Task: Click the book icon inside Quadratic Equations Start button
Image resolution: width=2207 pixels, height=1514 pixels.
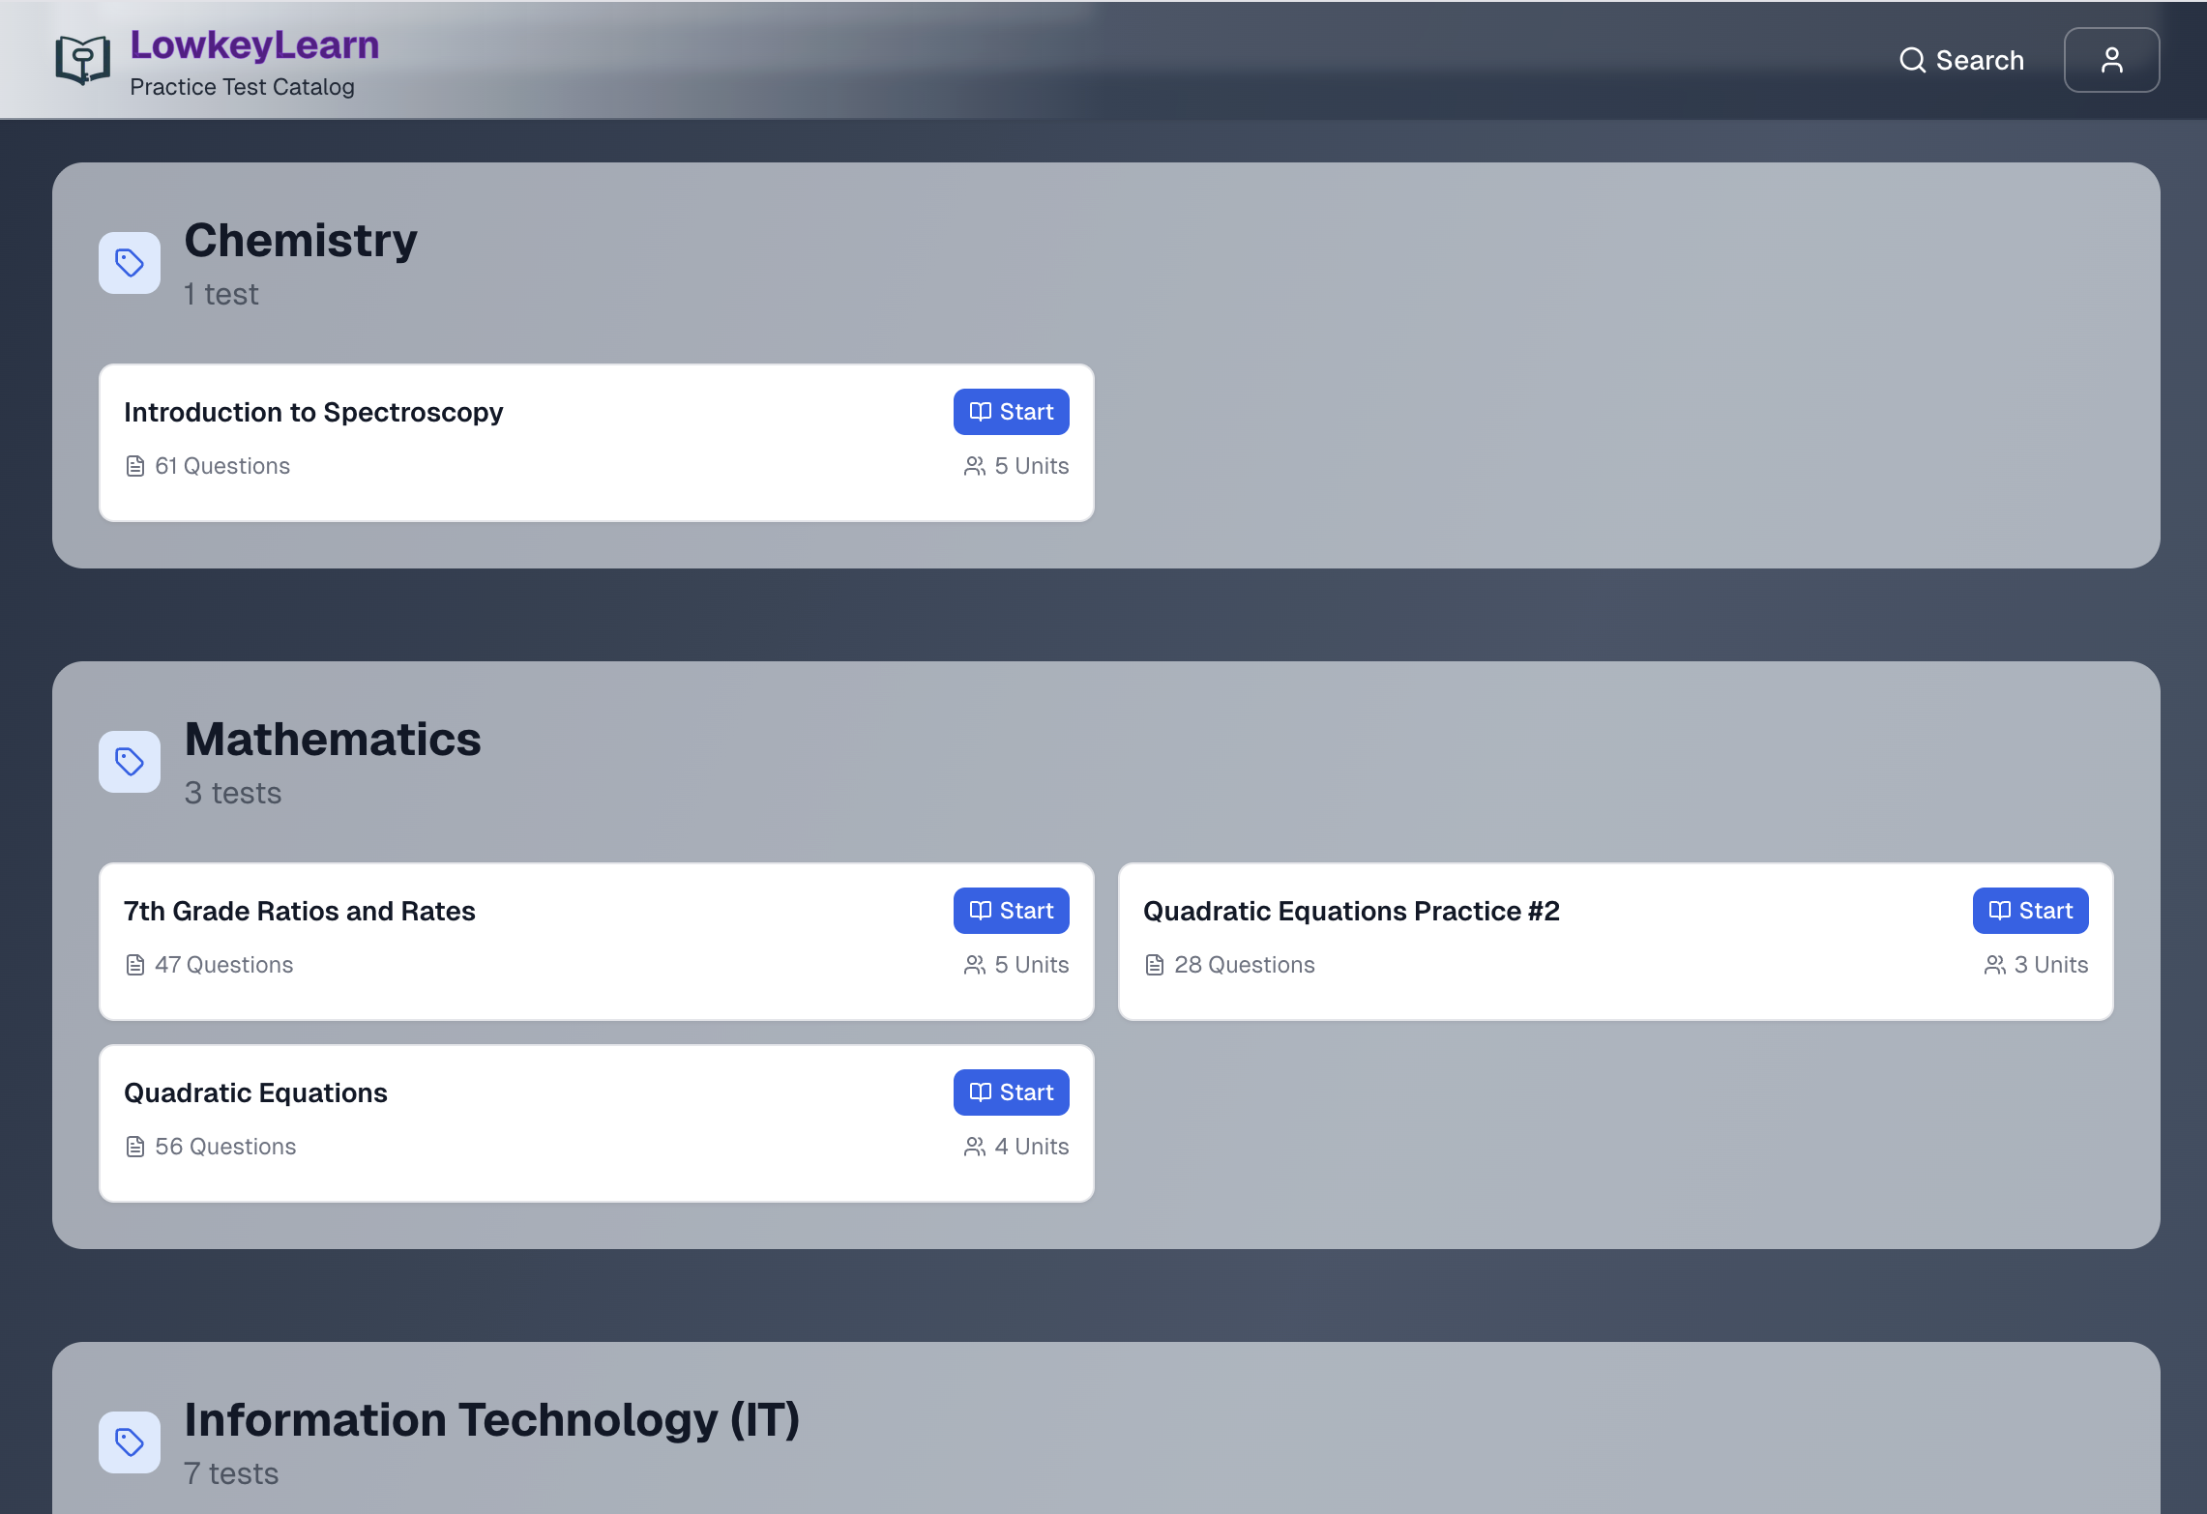Action: [x=980, y=1092]
